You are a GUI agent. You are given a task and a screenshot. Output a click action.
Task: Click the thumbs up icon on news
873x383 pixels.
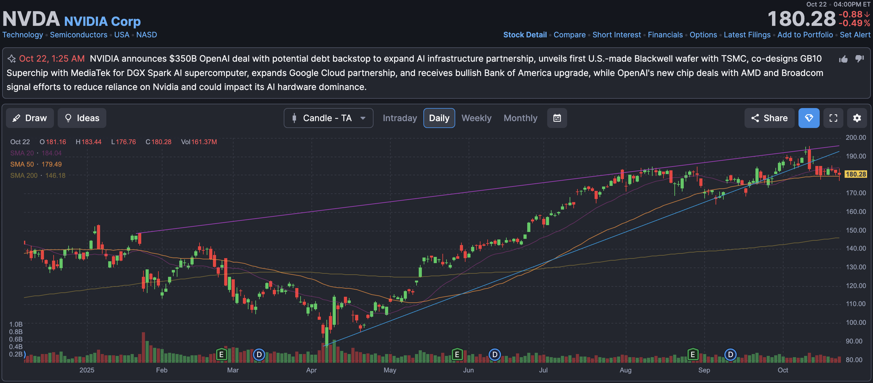pos(843,59)
